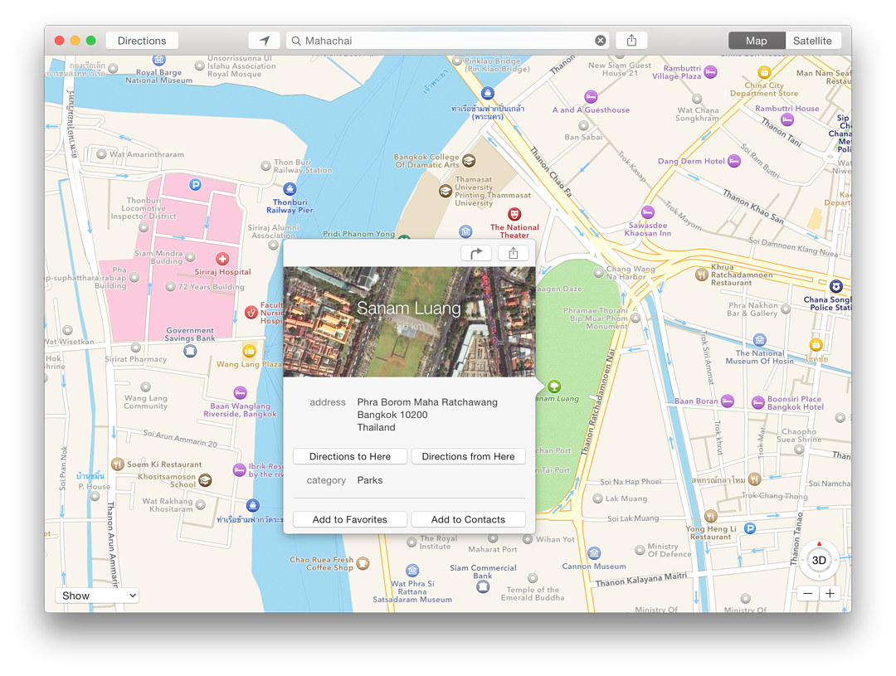The width and height of the screenshot is (896, 676).
Task: Add Sanam Luang to Contacts
Action: click(x=468, y=519)
